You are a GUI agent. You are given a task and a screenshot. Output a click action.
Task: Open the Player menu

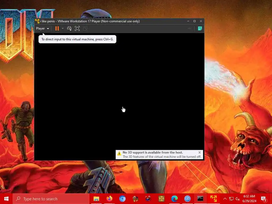pos(42,28)
